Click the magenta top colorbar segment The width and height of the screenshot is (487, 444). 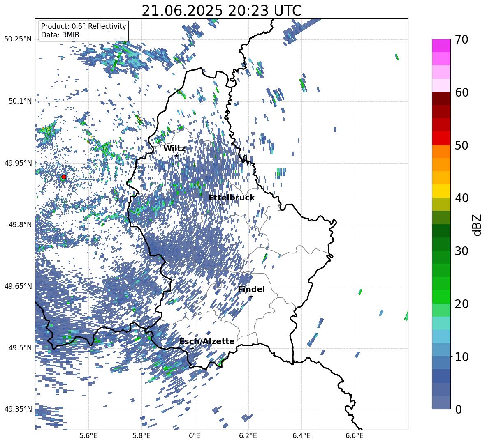[x=441, y=46]
